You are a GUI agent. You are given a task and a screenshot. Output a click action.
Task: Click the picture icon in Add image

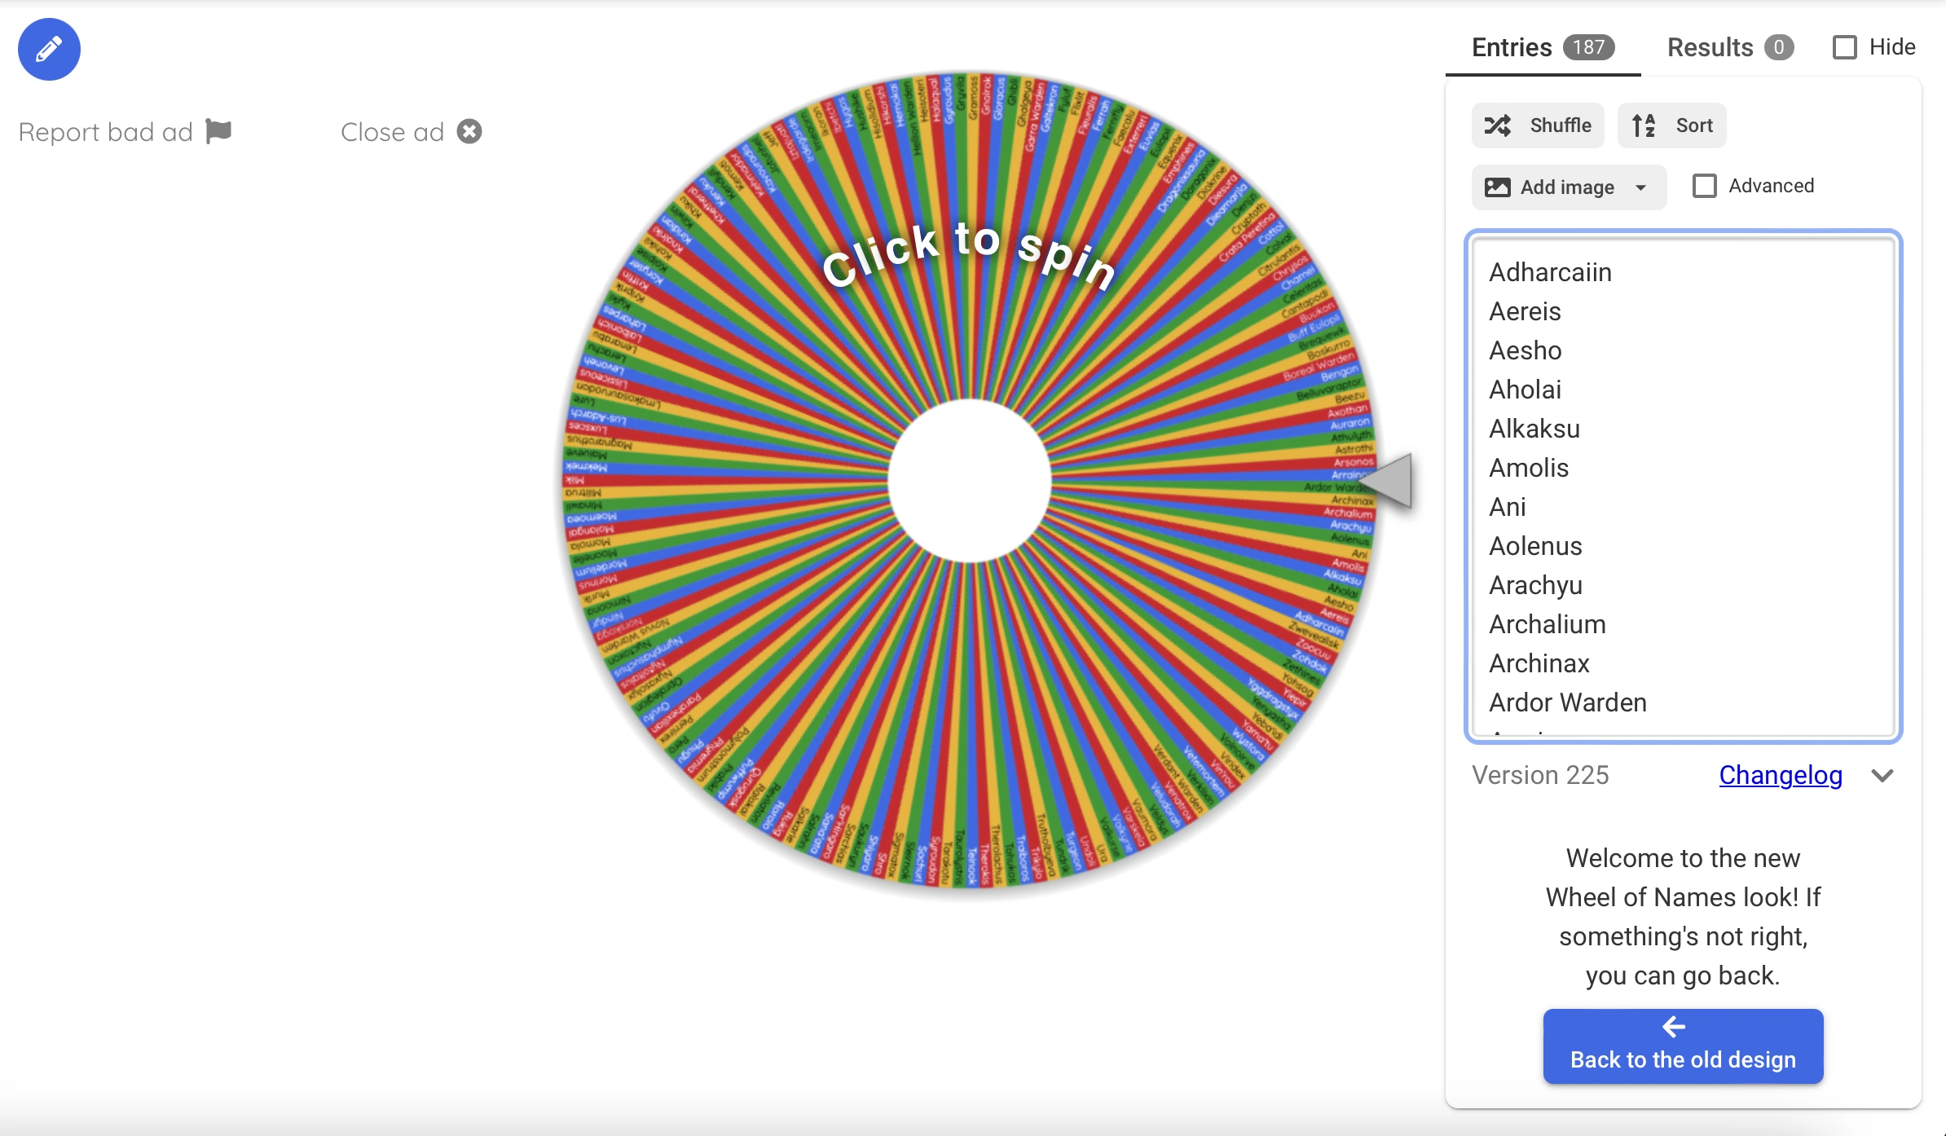point(1497,187)
